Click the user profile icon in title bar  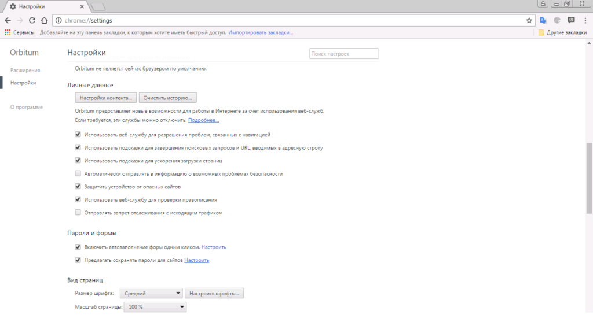(x=543, y=3)
